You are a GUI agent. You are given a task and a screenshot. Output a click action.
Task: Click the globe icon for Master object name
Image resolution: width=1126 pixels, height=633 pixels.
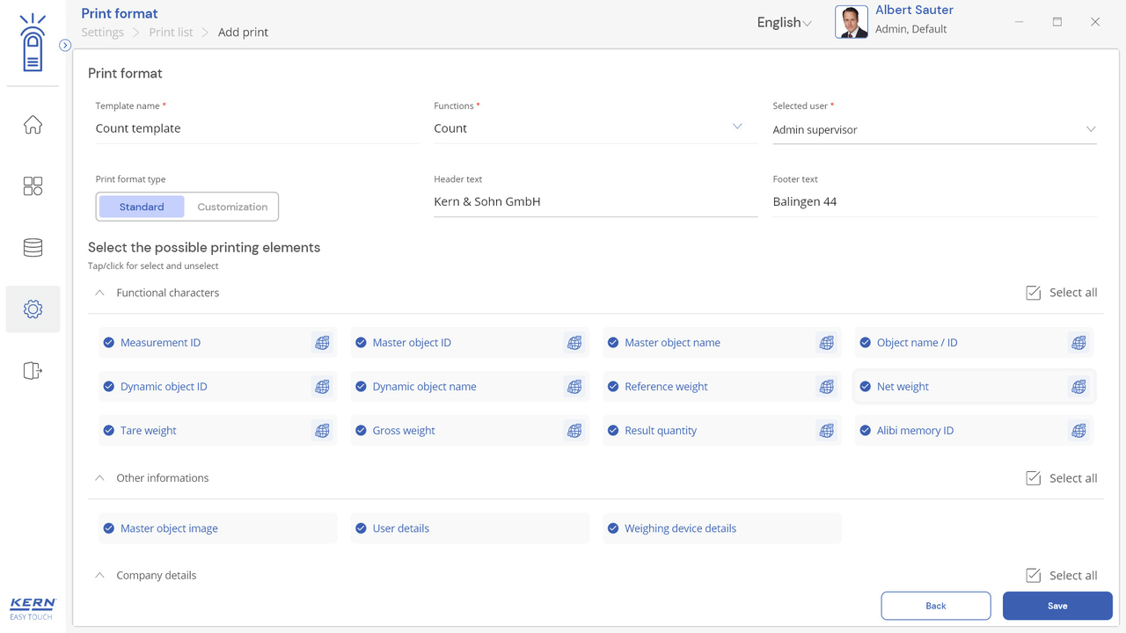(826, 343)
